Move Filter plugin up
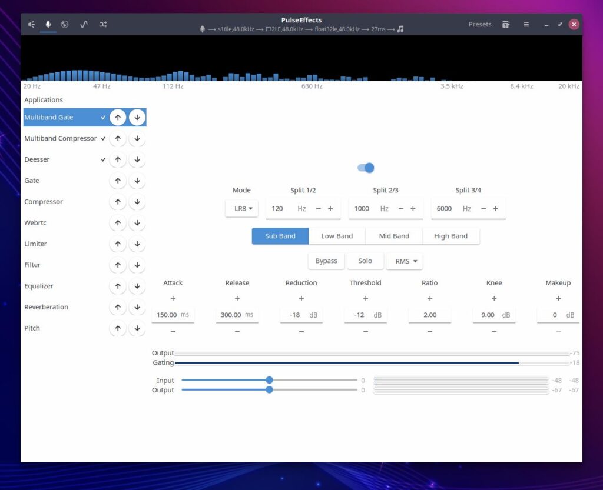The height and width of the screenshot is (490, 603). (x=118, y=265)
